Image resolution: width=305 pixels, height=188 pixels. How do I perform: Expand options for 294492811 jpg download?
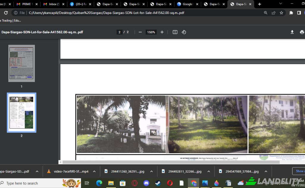[x=208, y=171]
